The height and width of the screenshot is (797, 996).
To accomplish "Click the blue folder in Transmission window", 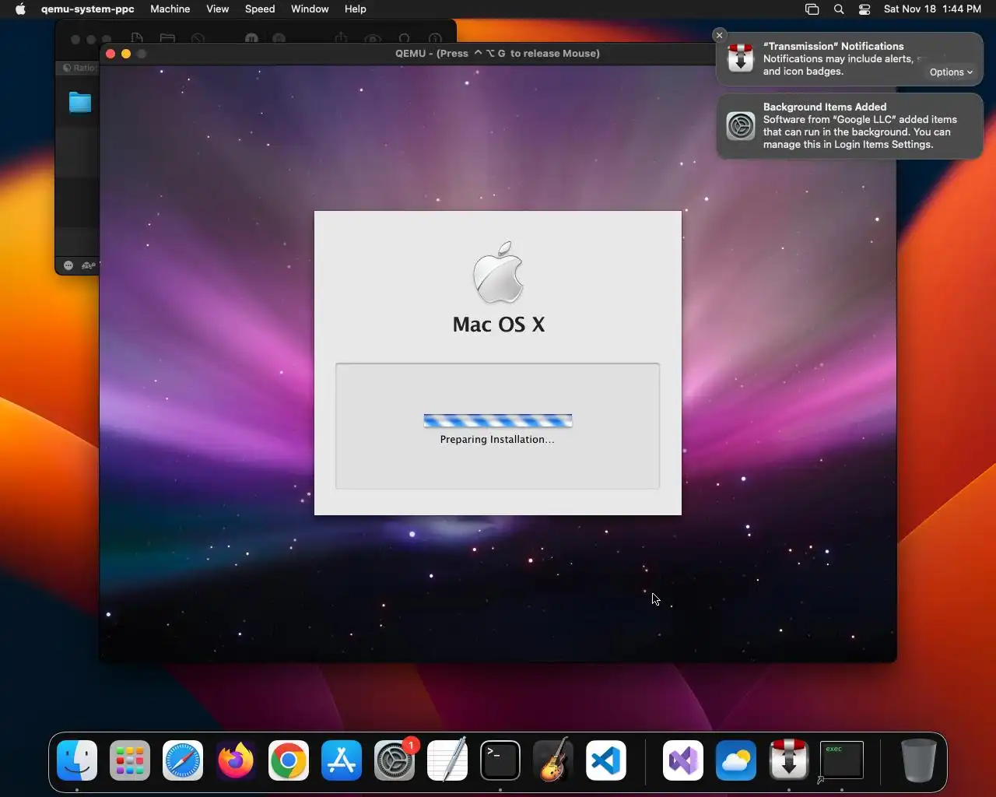I will (x=80, y=102).
